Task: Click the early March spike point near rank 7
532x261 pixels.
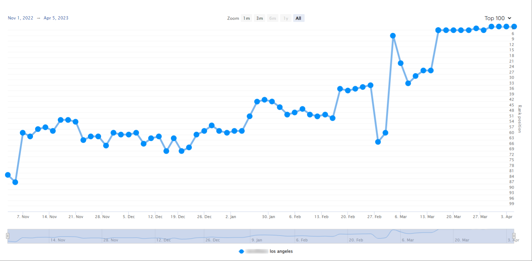Action: (x=393, y=36)
